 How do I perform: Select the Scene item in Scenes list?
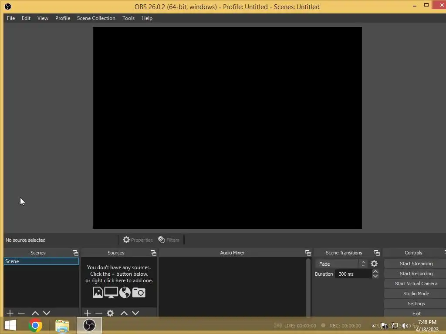[x=41, y=261]
